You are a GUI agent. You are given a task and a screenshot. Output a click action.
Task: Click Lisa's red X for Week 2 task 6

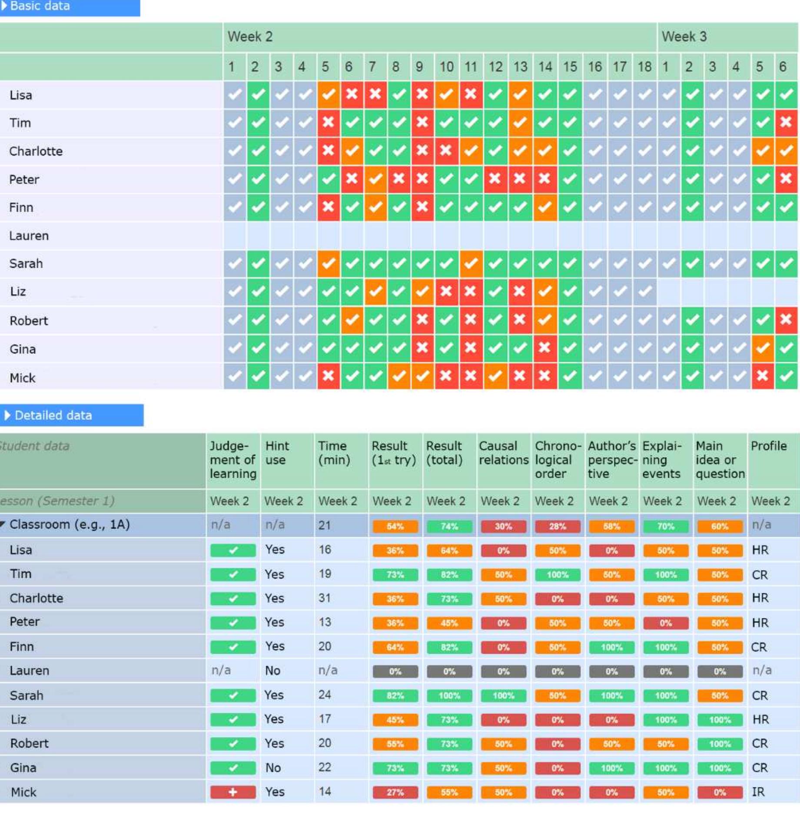coord(352,94)
